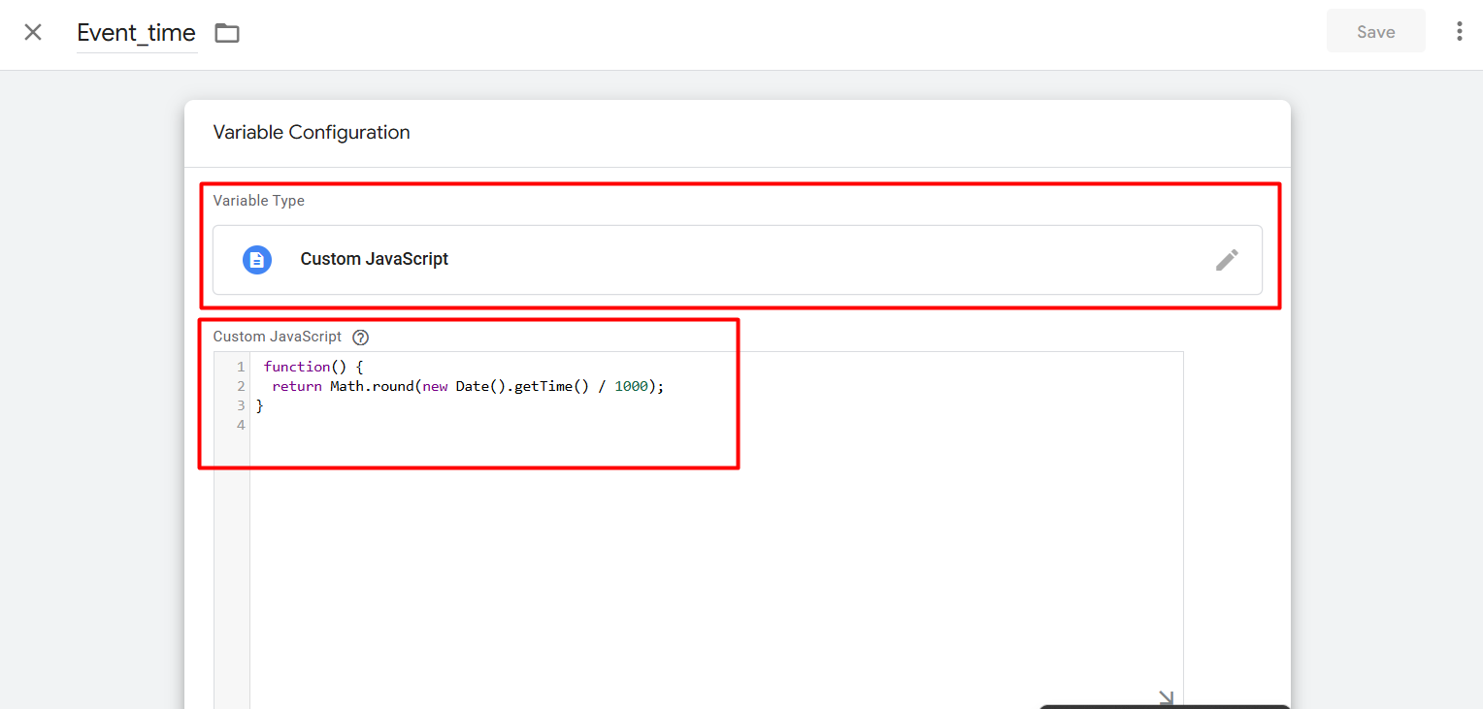Click the resize arrow at editor's corner
The height and width of the screenshot is (709, 1483).
[x=1167, y=697]
